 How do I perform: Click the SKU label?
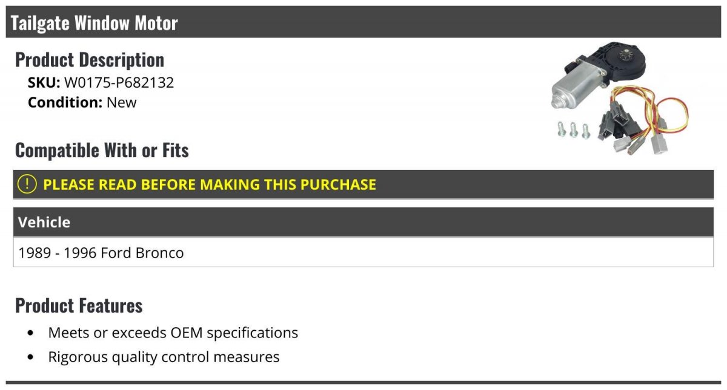point(44,83)
